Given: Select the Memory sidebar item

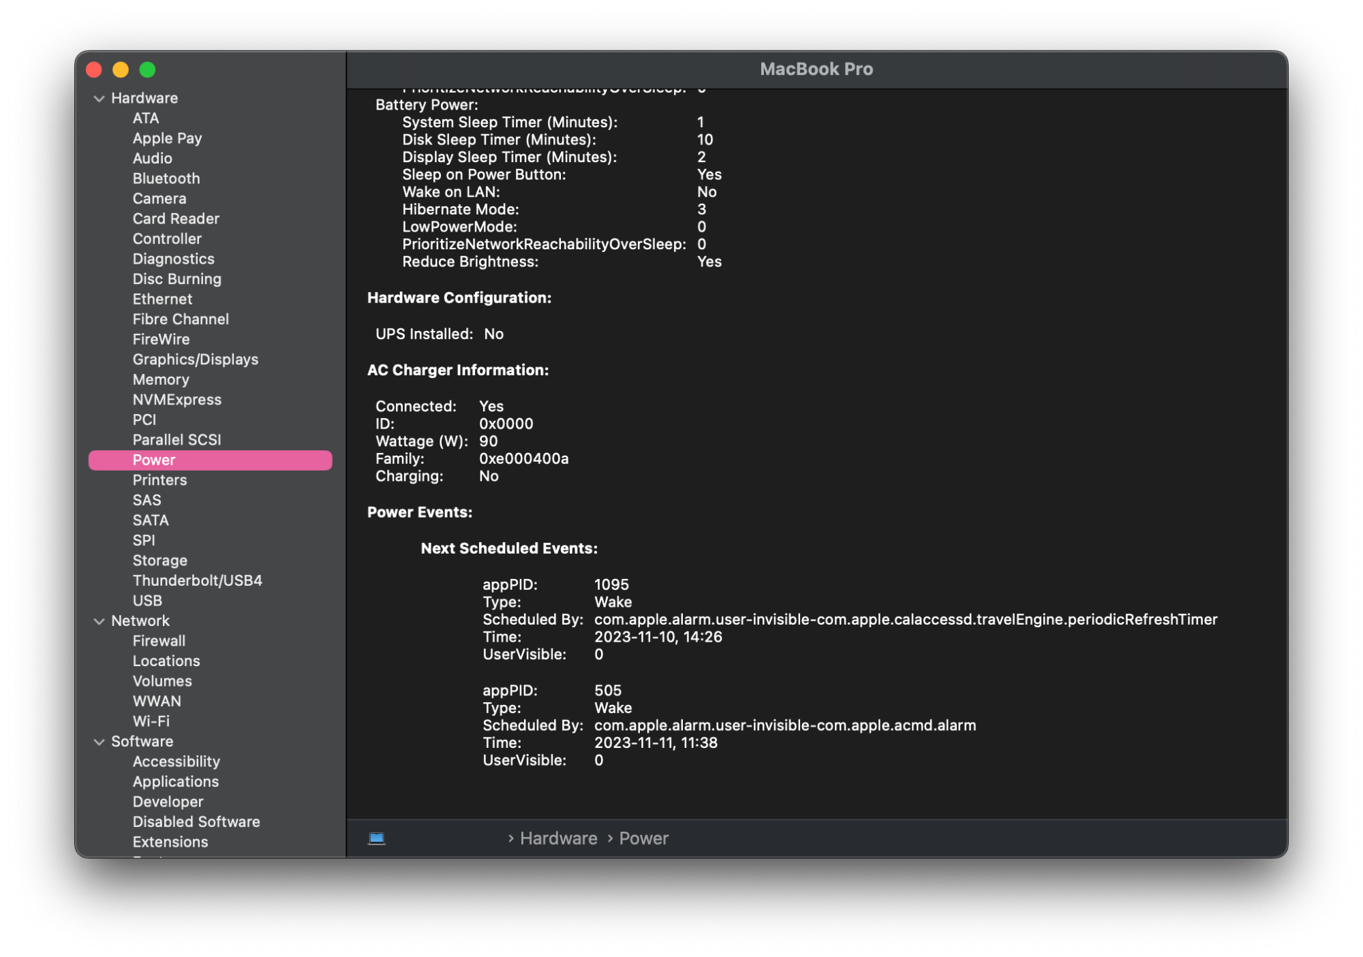Looking at the screenshot, I should tap(161, 379).
